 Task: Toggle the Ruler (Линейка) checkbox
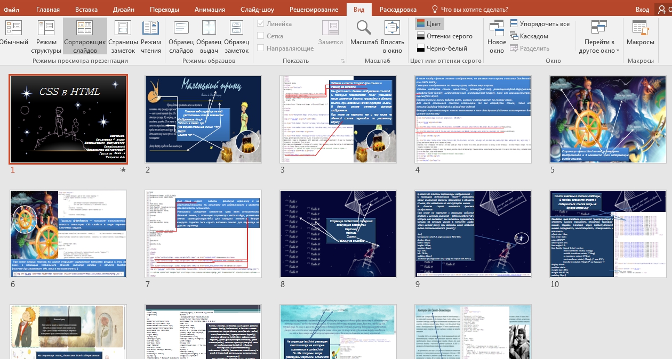click(274, 24)
